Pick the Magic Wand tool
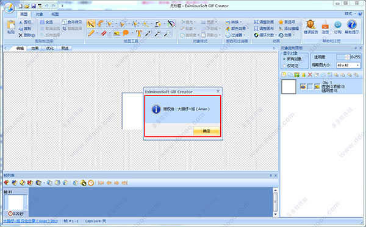The width and height of the screenshot is (366, 227). pyautogui.click(x=145, y=24)
